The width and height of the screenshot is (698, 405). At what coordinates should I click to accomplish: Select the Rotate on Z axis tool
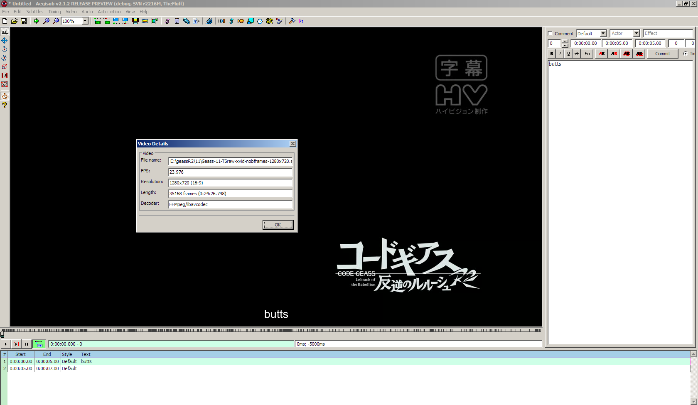(5, 49)
